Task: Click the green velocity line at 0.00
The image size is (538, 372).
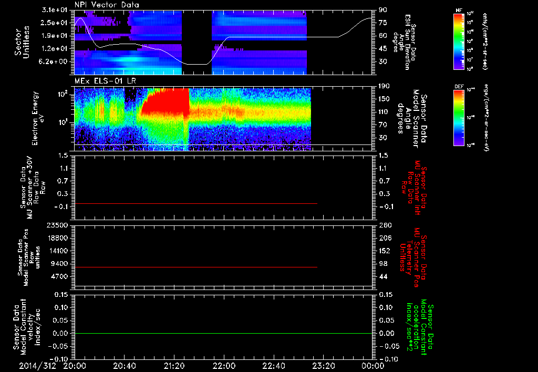Action: [x=223, y=333]
